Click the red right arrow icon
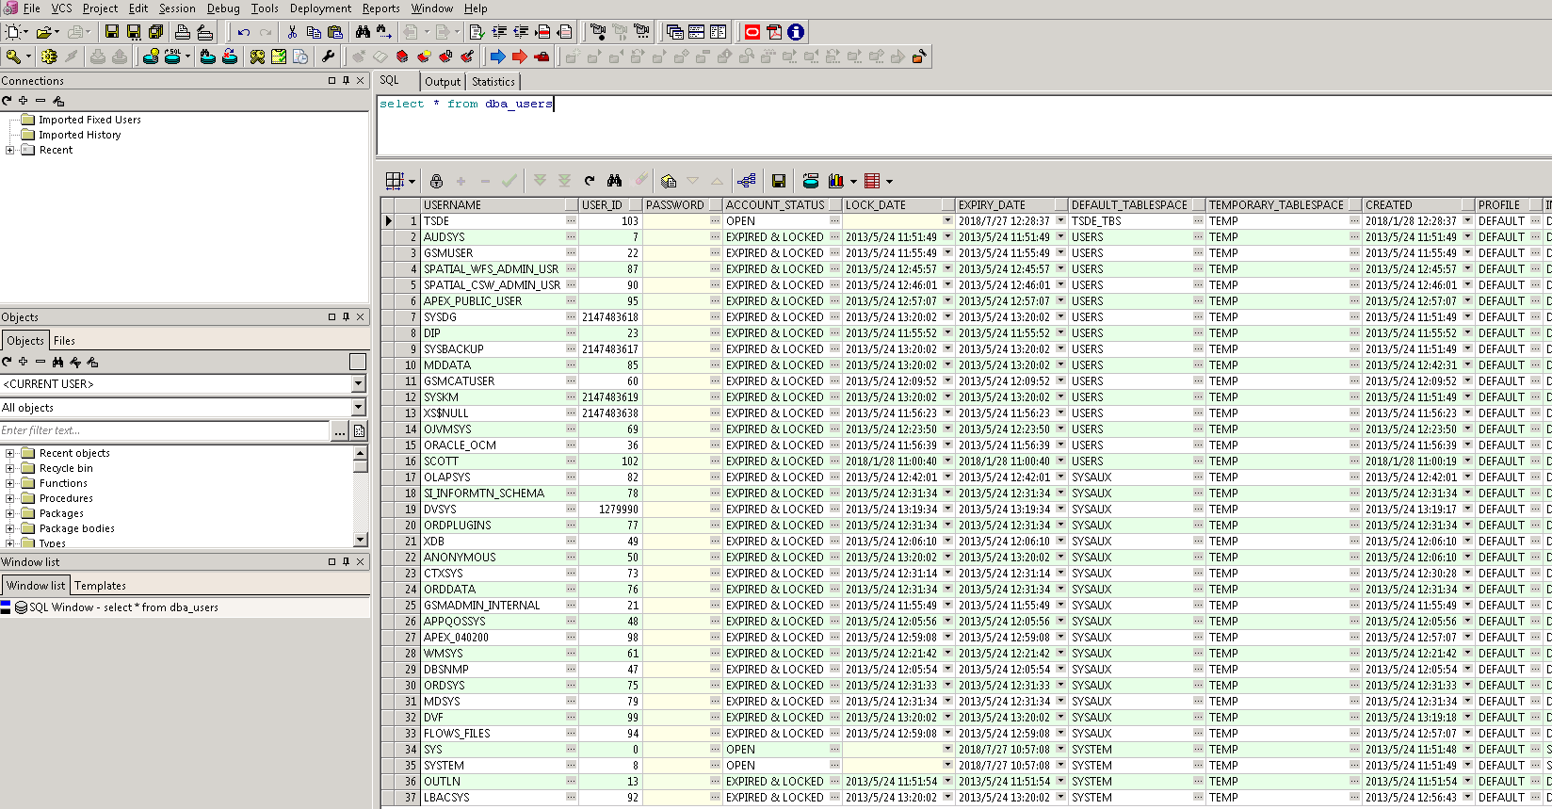The height and width of the screenshot is (809, 1552). click(x=520, y=57)
